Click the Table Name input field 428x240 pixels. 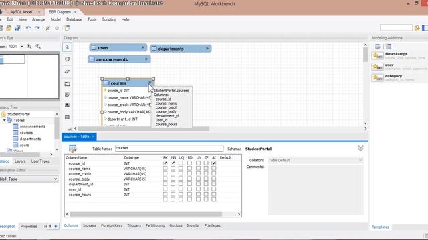169,148
